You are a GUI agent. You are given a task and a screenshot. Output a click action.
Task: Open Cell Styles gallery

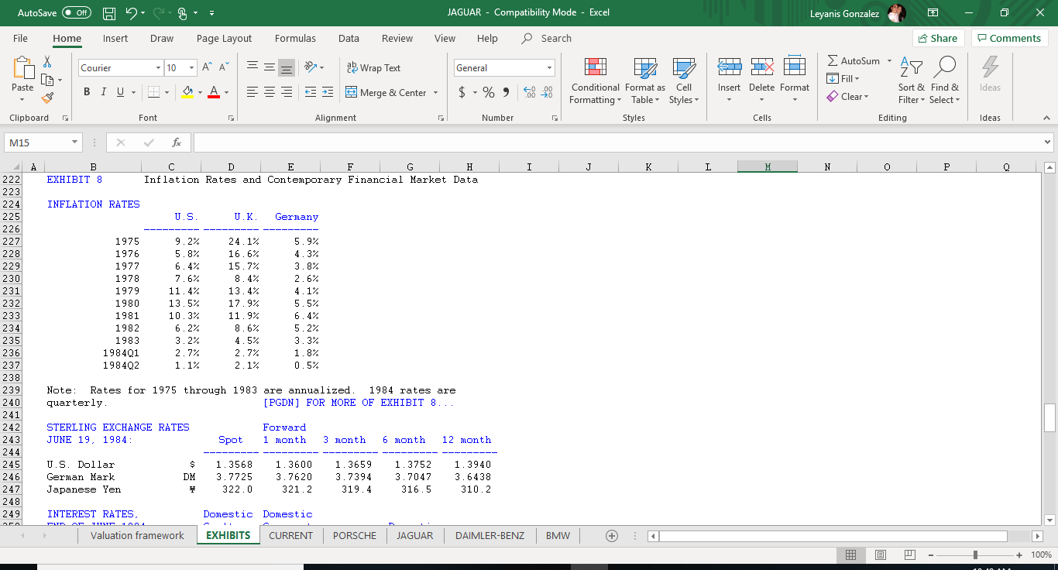684,81
